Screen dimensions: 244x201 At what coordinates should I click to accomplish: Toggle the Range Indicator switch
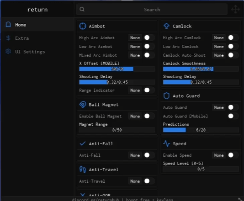[149, 90]
